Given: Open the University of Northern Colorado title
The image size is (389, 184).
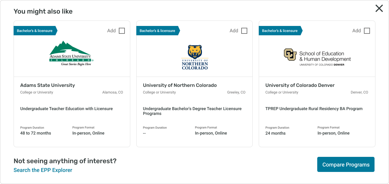Looking at the screenshot, I should (180, 85).
